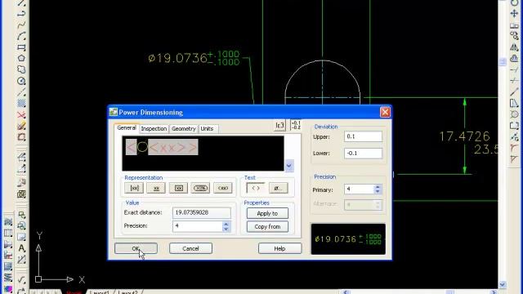Choose the bracketed [xx] representation
523x294 pixels.
(134, 188)
